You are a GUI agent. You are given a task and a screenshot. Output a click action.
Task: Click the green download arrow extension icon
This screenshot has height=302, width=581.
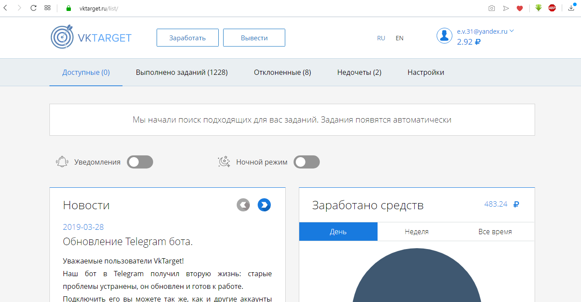539,8
